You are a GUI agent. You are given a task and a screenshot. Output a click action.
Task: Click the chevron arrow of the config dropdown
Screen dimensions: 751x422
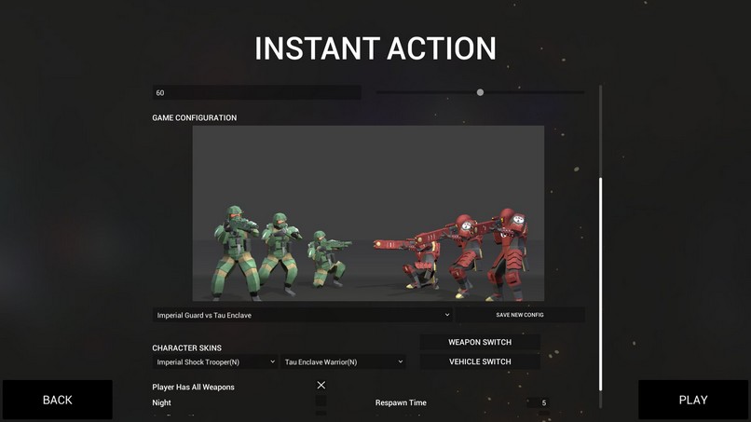pyautogui.click(x=447, y=315)
